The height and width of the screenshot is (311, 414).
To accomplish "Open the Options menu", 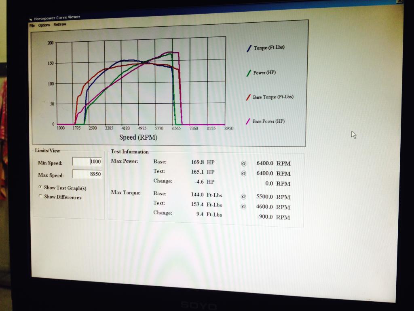I will pyautogui.click(x=44, y=25).
